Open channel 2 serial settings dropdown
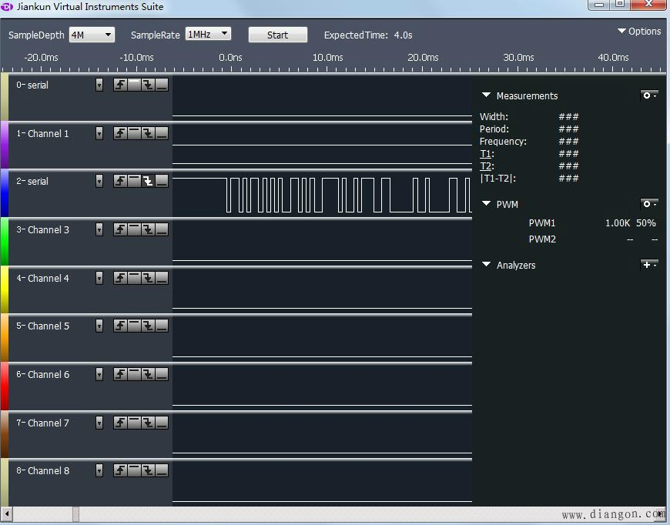This screenshot has width=670, height=525. pyautogui.click(x=99, y=181)
